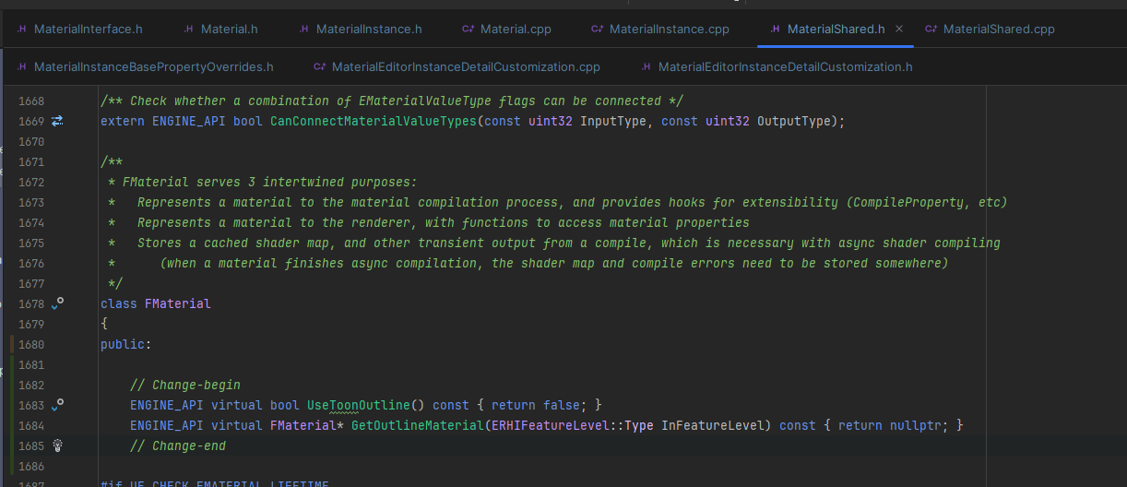
Task: Click the C++ icon of MaterialShared.cpp tab
Action: (x=930, y=29)
